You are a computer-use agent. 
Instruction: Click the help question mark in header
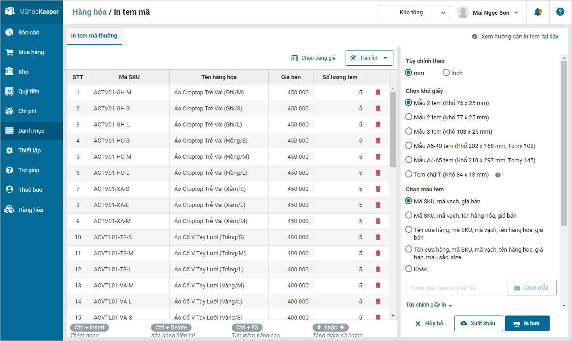point(560,12)
